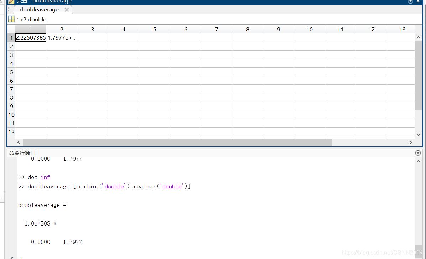The image size is (426, 259).
Task: Open the variable editor panel actions dropdown
Action: (x=410, y=1)
